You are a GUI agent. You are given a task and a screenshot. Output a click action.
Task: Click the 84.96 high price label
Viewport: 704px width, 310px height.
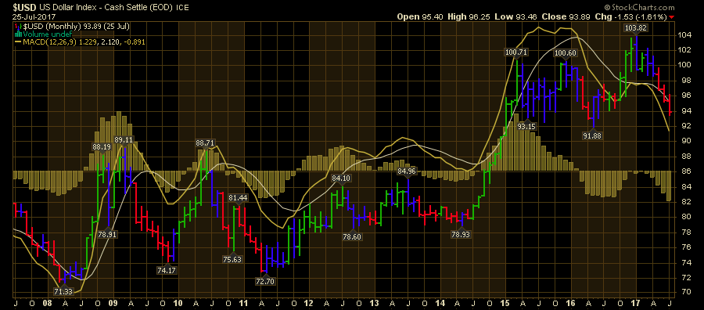point(408,171)
